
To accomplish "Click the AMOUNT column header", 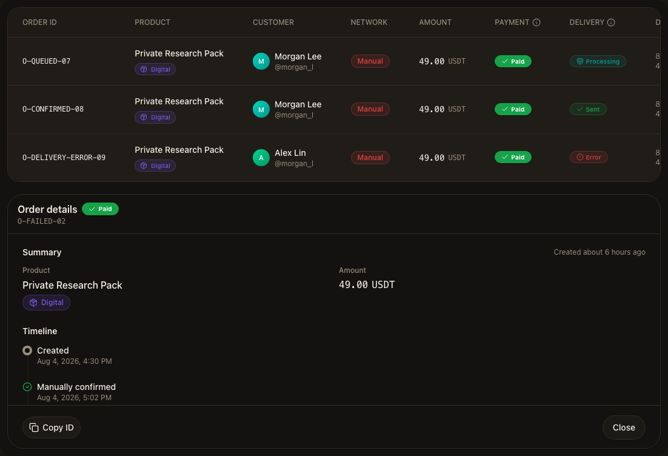I will tap(435, 22).
